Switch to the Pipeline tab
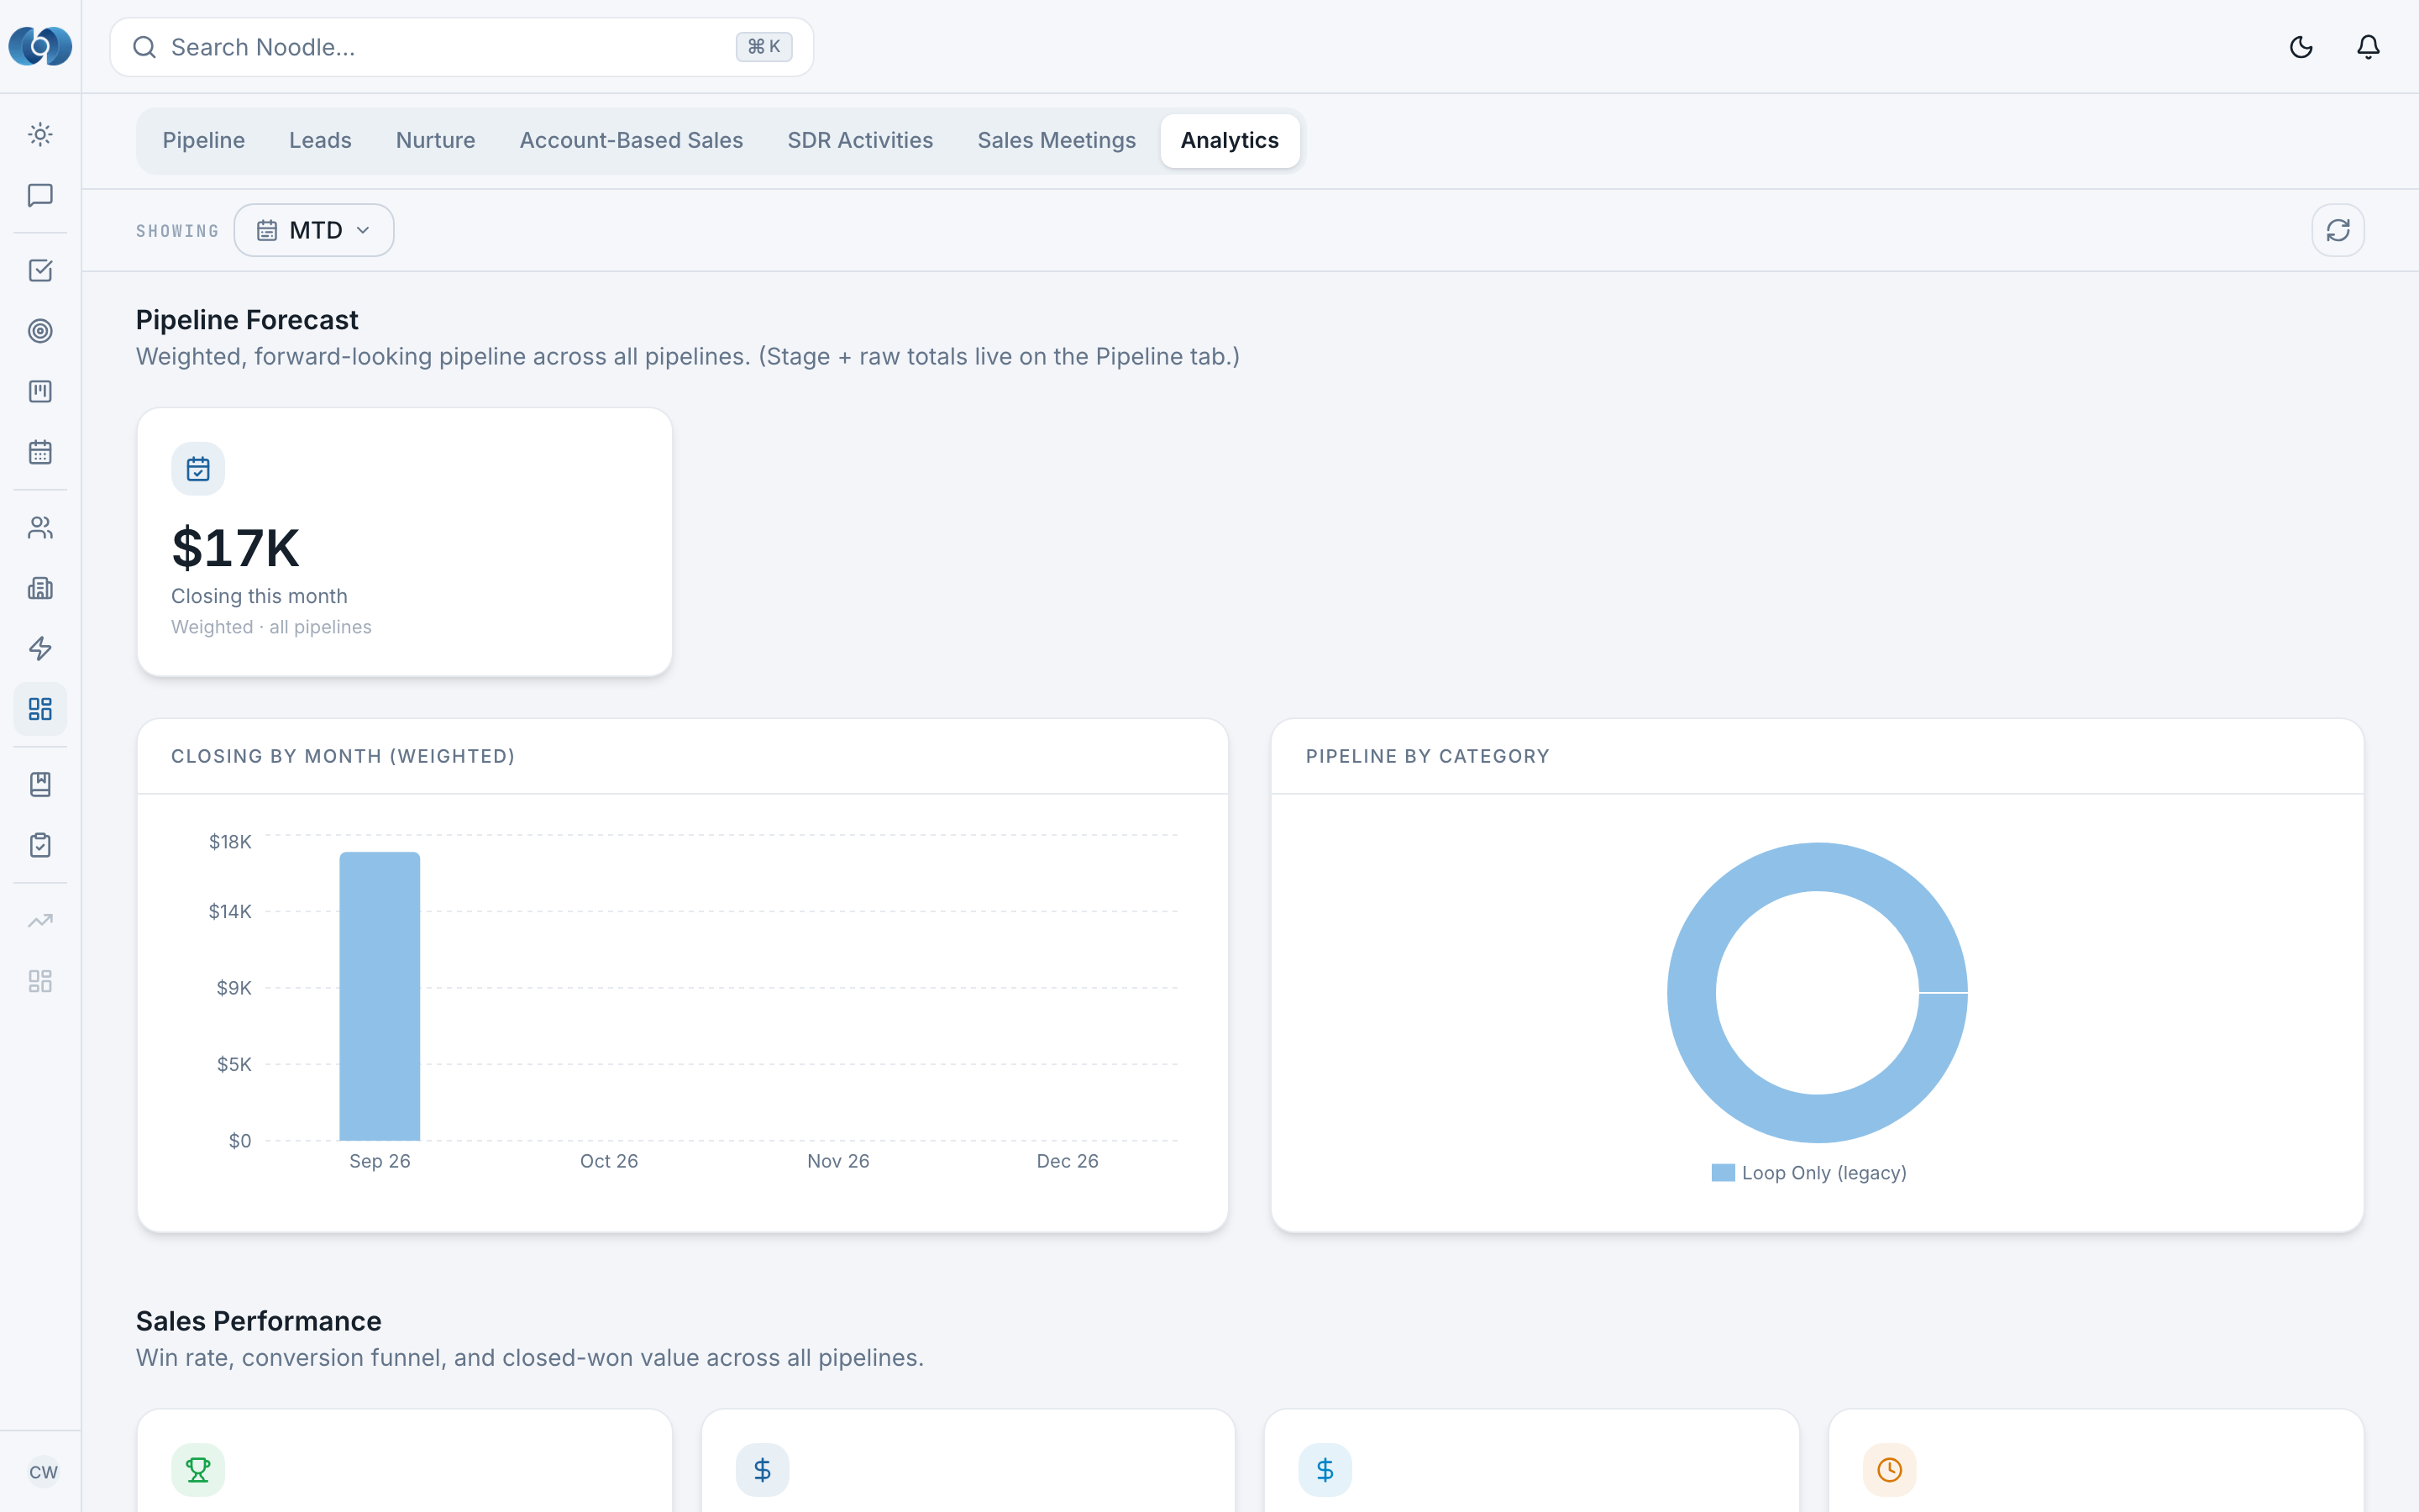 point(204,140)
